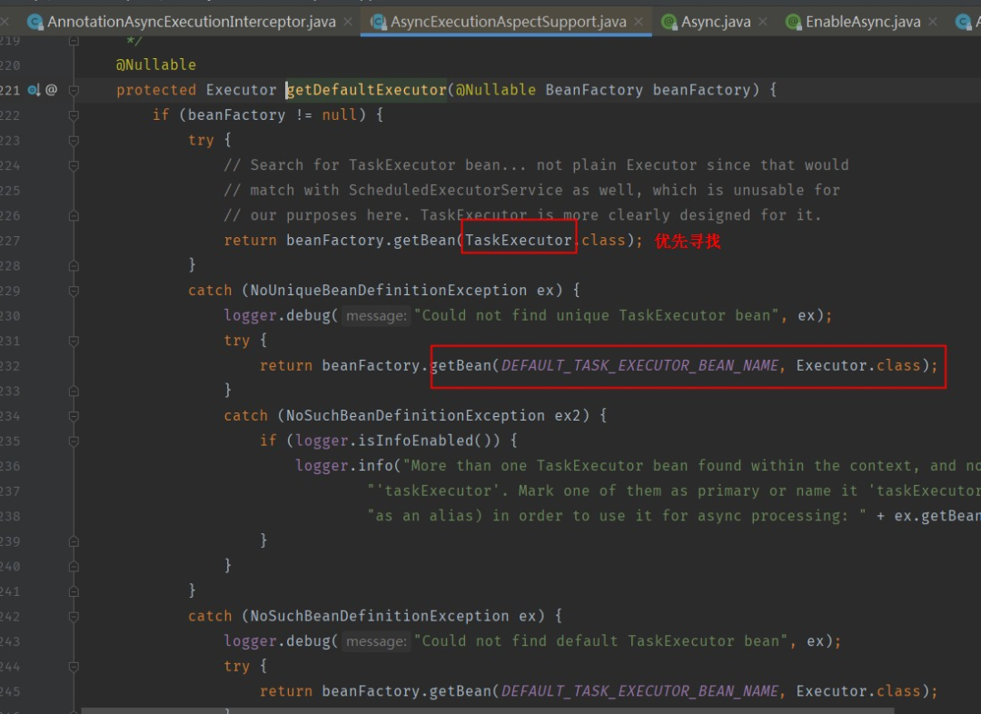Close the Async.java tab

tap(764, 21)
